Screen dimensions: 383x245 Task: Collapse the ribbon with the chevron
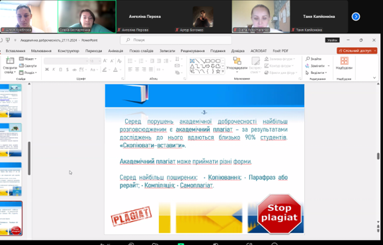pos(374,78)
